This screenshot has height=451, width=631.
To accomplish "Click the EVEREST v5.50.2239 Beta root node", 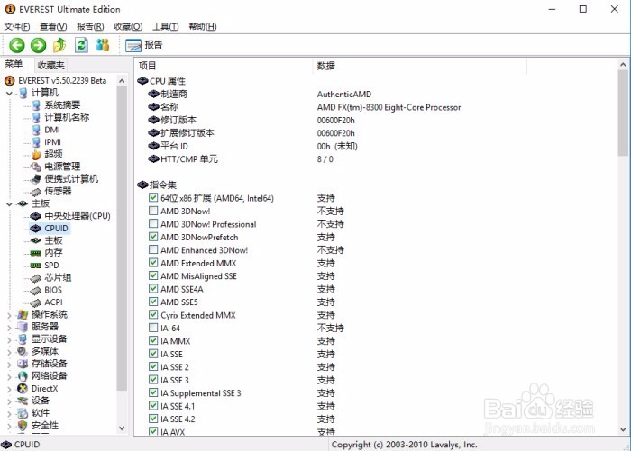I will (x=62, y=81).
